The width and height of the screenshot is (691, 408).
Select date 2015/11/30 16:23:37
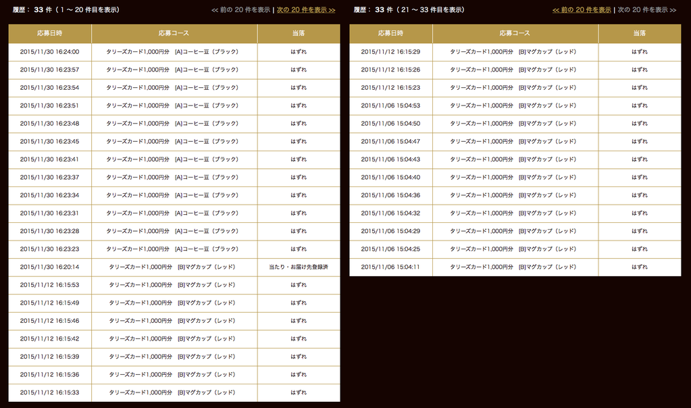(x=50, y=177)
